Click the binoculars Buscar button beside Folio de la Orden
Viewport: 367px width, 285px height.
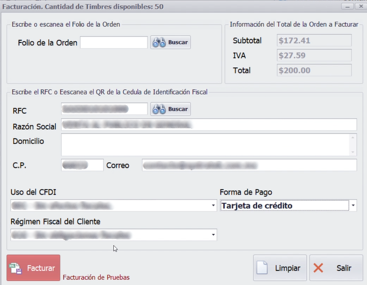170,42
